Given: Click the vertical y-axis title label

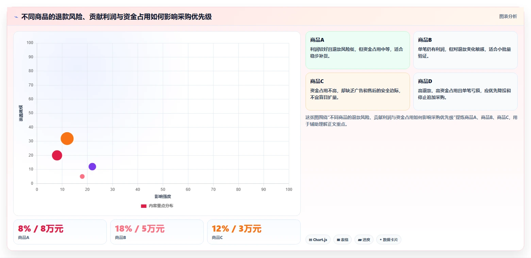Looking at the screenshot, I should pos(21,113).
